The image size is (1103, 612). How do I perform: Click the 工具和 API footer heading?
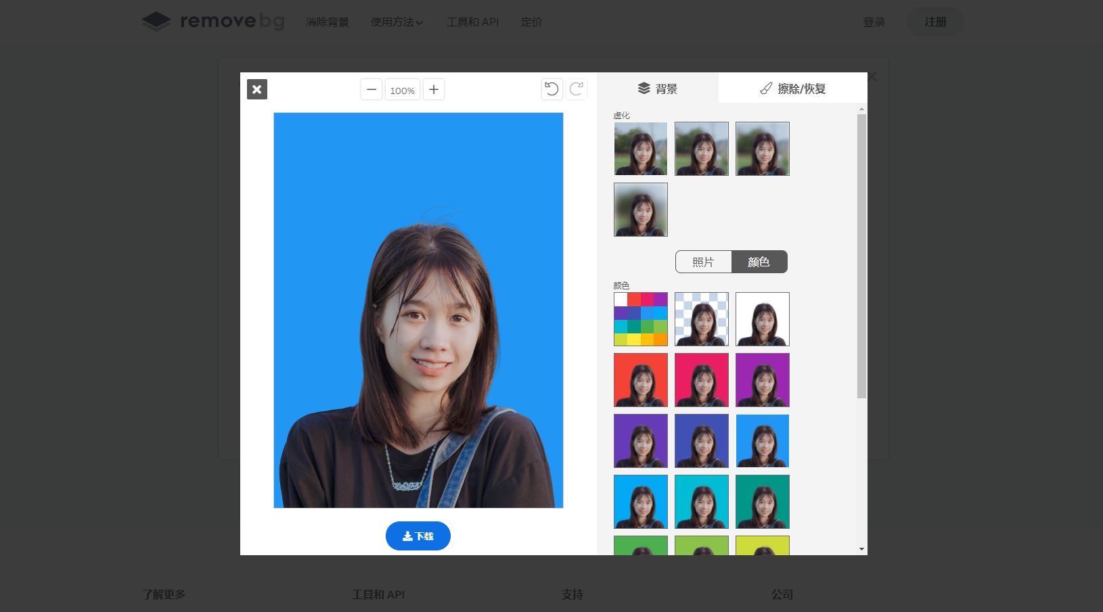378,594
